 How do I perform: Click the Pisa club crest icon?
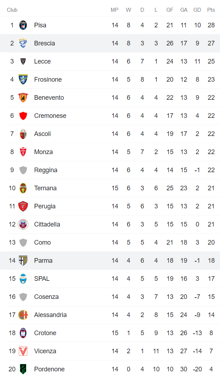[x=23, y=25]
